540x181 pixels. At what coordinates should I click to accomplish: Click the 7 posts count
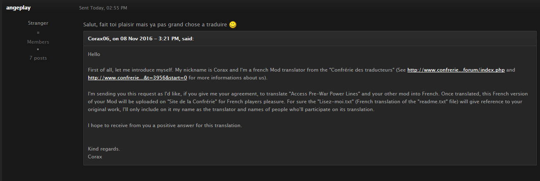tap(38, 58)
